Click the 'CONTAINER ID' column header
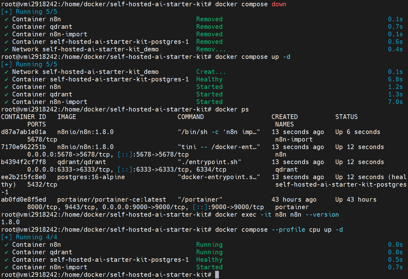The width and height of the screenshot is (408, 279). (x=23, y=117)
